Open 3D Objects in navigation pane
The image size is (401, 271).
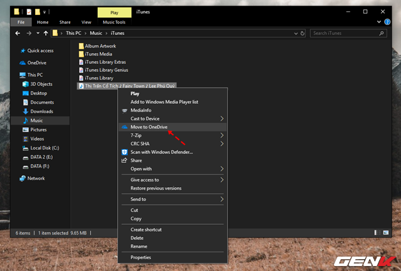[42, 84]
